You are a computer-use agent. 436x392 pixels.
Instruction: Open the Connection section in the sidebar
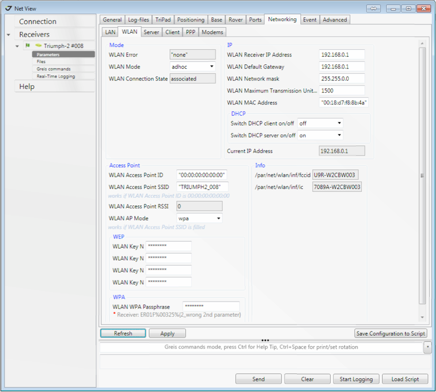[55, 21]
